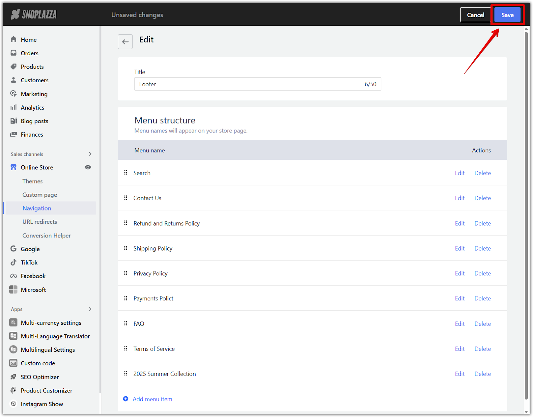Edit the Privacy Policy menu item
The image size is (533, 417).
click(x=460, y=273)
